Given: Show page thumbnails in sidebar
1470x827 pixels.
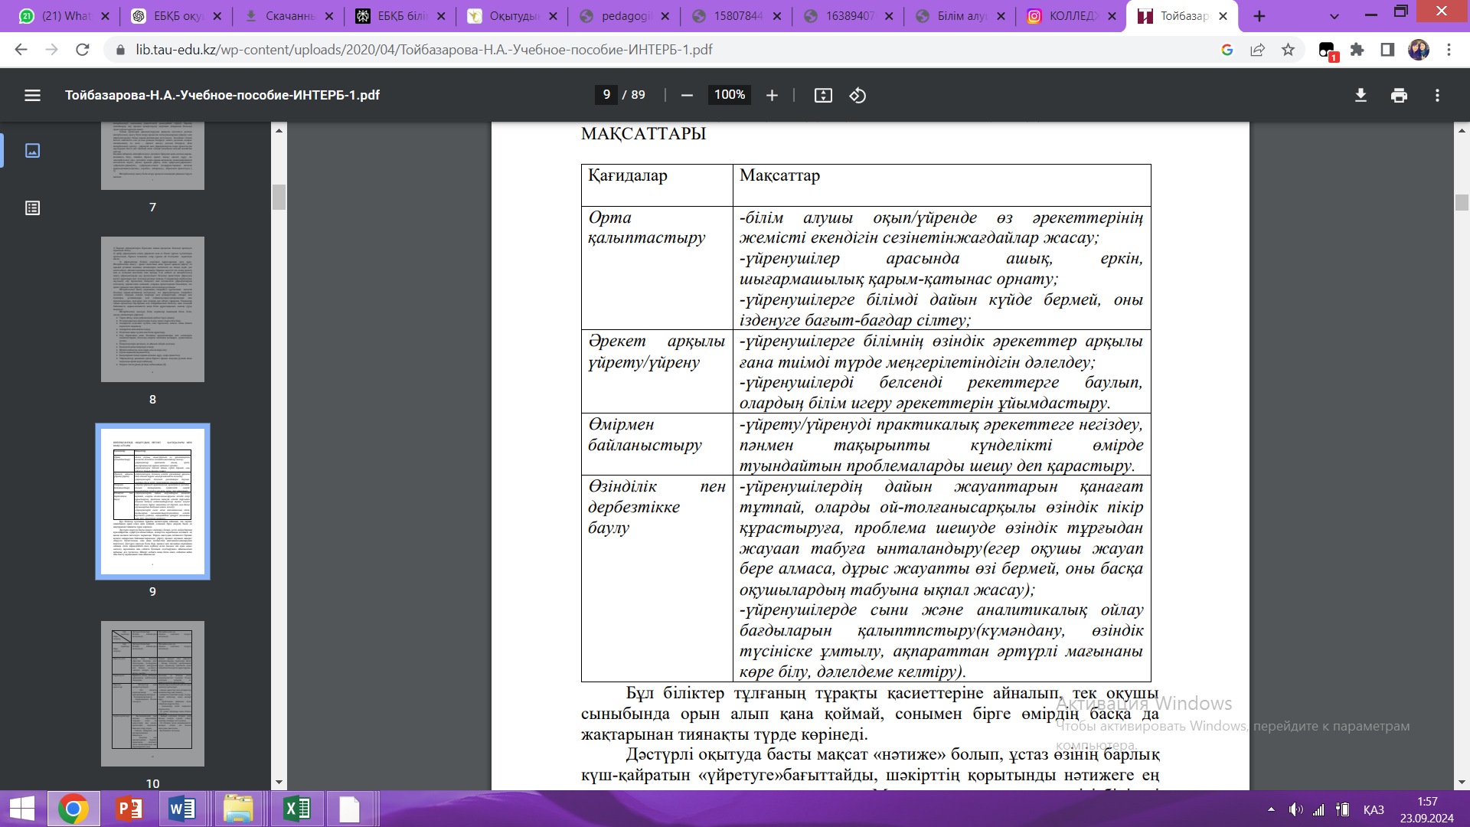Looking at the screenshot, I should [32, 150].
